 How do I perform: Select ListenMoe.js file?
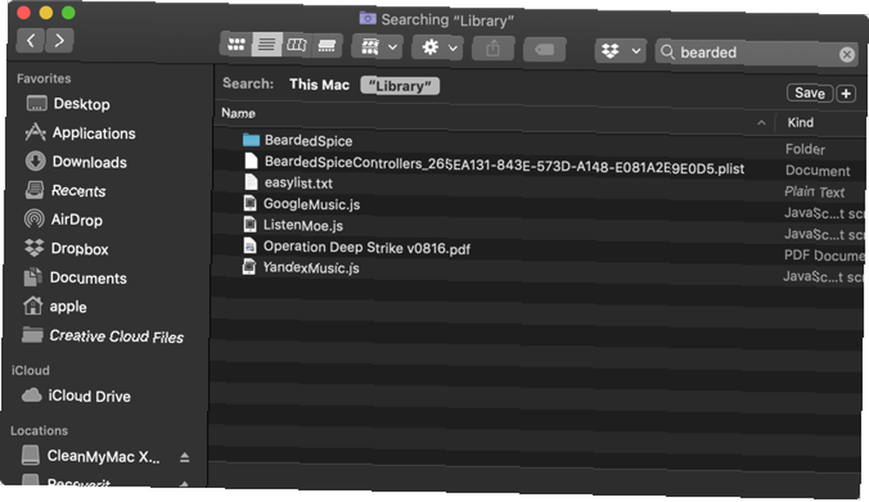(x=302, y=225)
